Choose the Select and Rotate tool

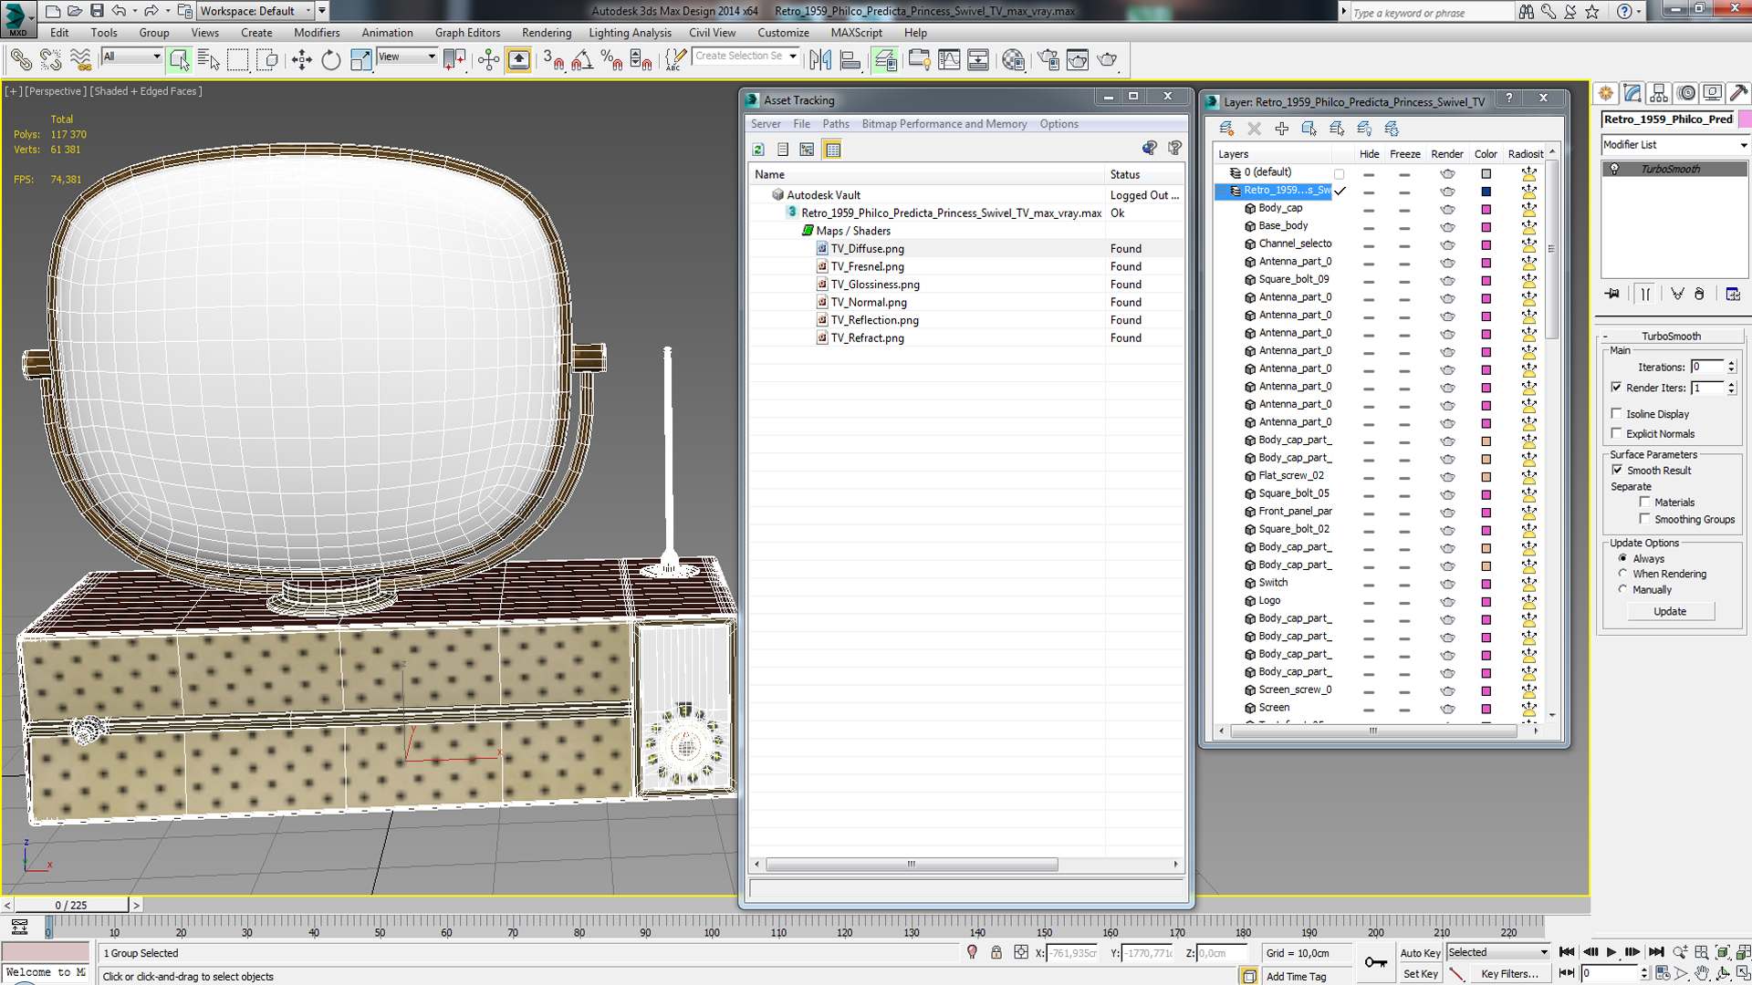point(330,60)
